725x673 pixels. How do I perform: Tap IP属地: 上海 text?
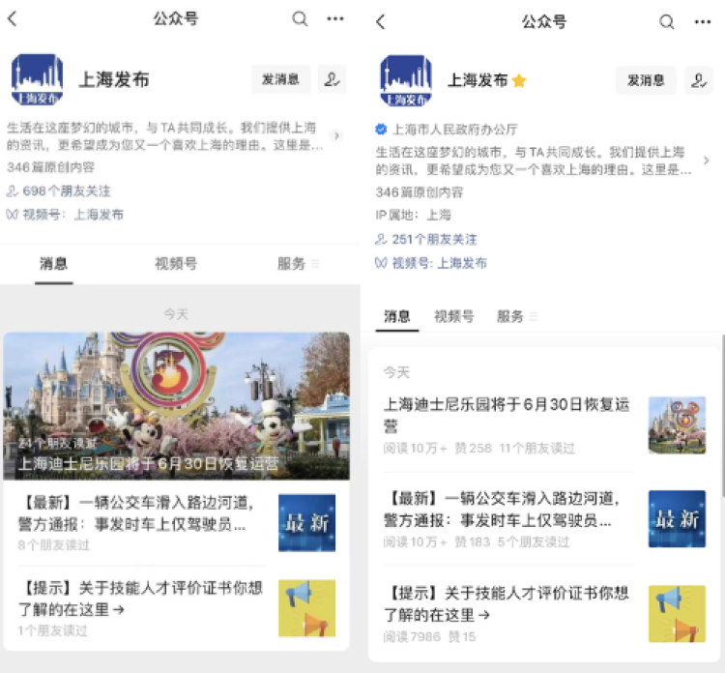[x=414, y=215]
